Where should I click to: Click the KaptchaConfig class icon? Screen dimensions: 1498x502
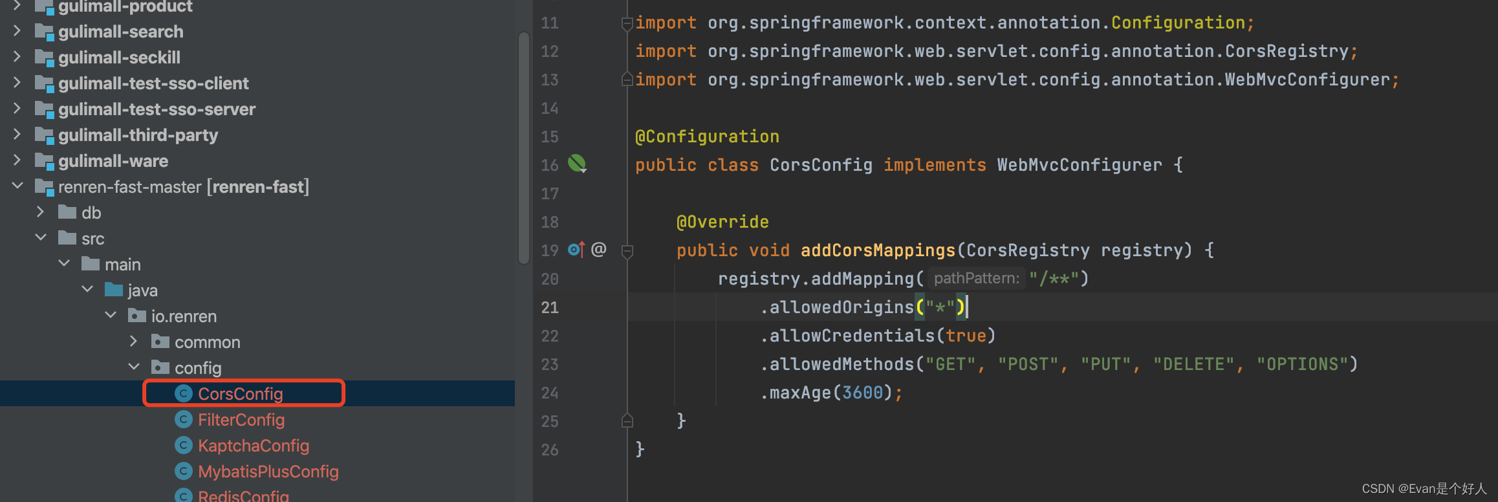tap(184, 445)
